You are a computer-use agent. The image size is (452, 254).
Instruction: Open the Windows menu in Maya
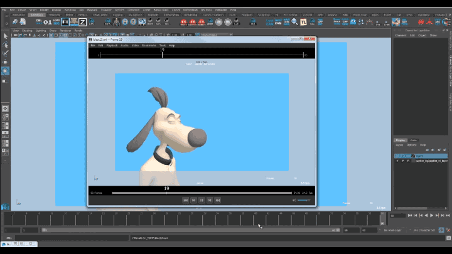click(70, 10)
